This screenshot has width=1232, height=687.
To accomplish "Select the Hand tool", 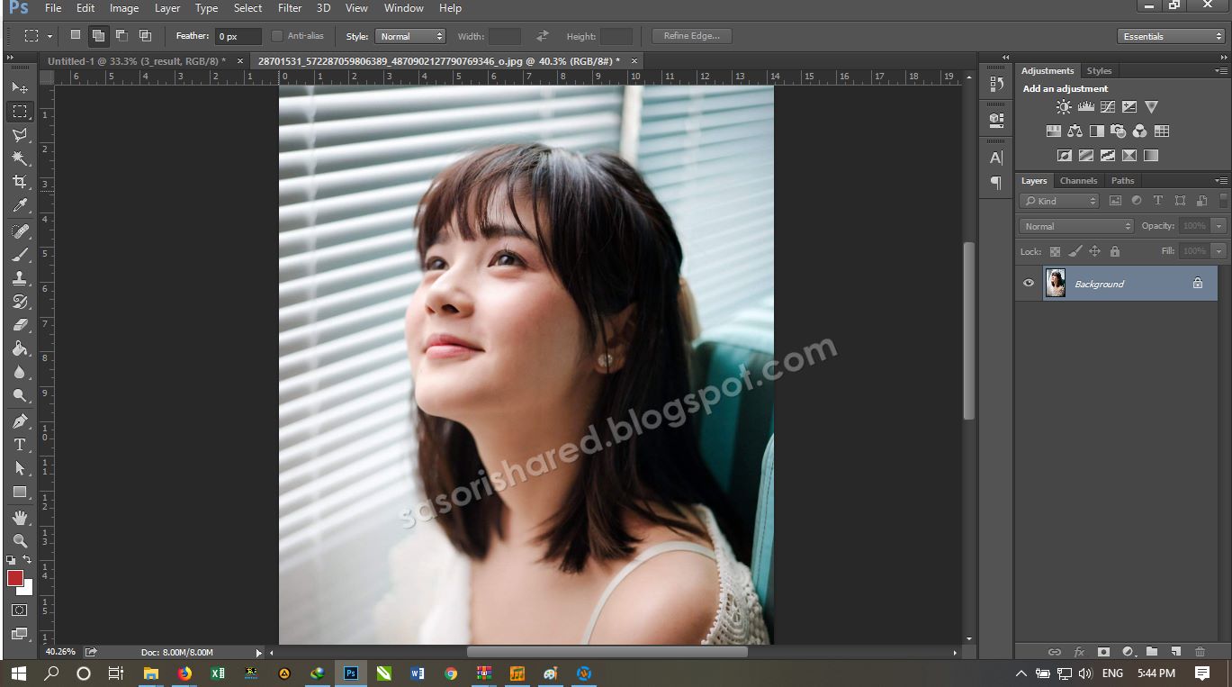I will click(x=20, y=518).
